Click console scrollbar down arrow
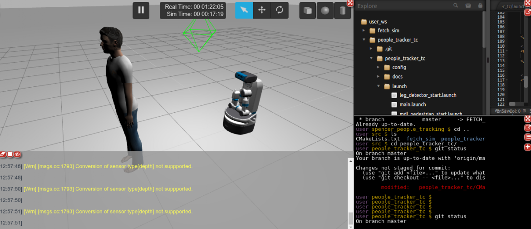This screenshot has width=531, height=229. (350, 226)
